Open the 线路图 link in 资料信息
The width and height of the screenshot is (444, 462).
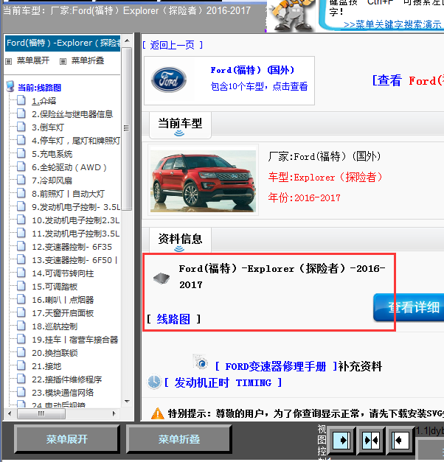click(173, 319)
